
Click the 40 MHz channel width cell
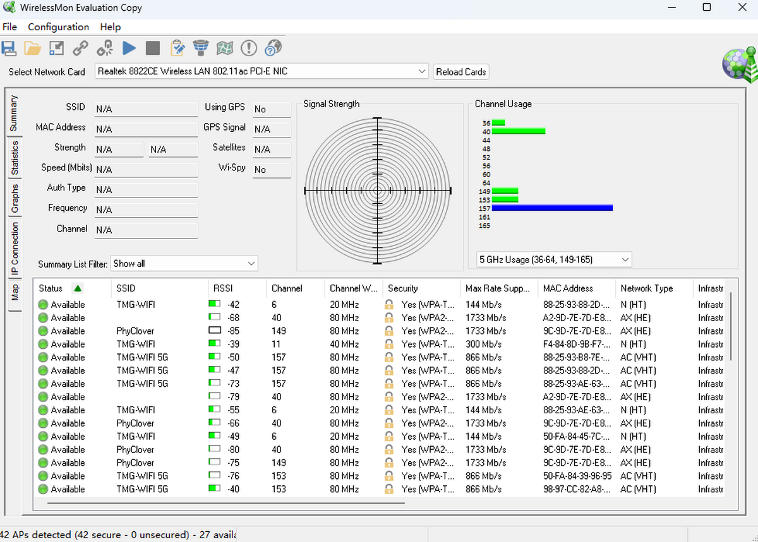[x=344, y=344]
